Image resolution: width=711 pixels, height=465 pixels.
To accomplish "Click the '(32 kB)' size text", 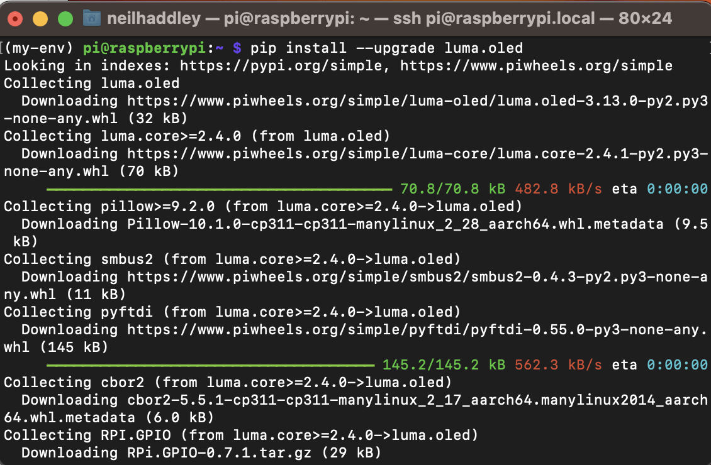I will (x=158, y=119).
